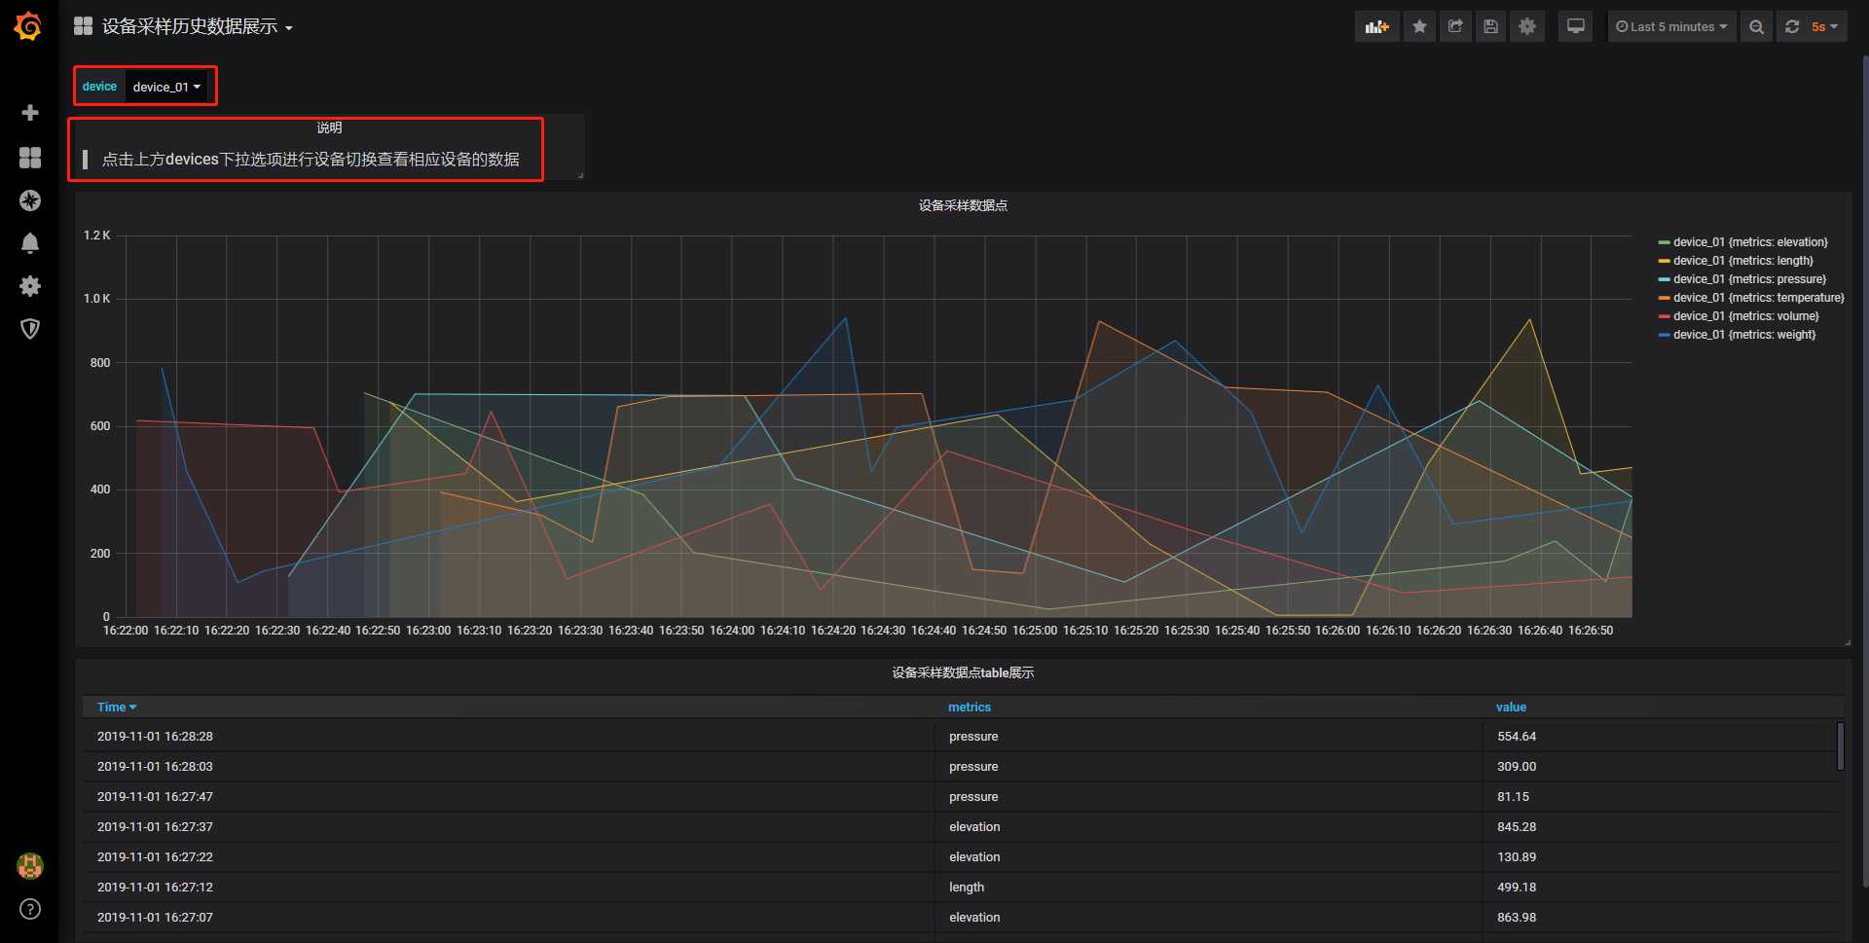Screen dimensions: 1869x943
Task: Click the value cell 845.28
Action: coord(1517,827)
